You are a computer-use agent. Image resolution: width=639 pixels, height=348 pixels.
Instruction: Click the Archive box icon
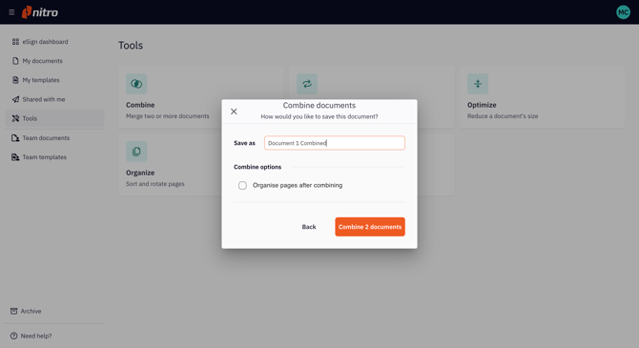pyautogui.click(x=14, y=311)
